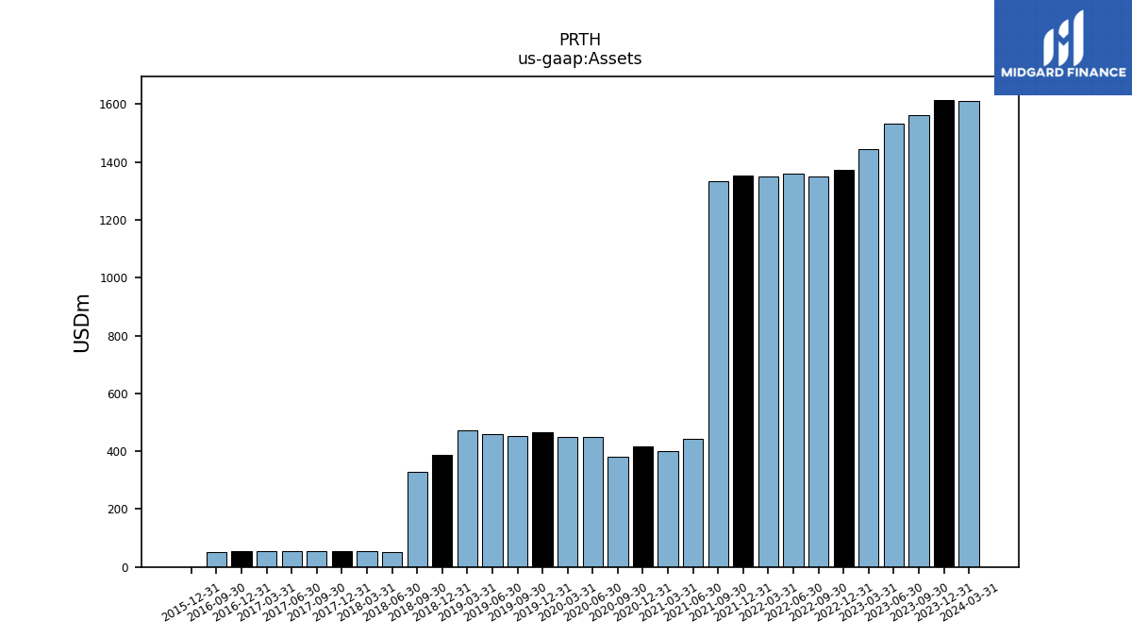Click the black bar for 2016-12-31
The height and width of the screenshot is (637, 1132).
[x=241, y=559]
